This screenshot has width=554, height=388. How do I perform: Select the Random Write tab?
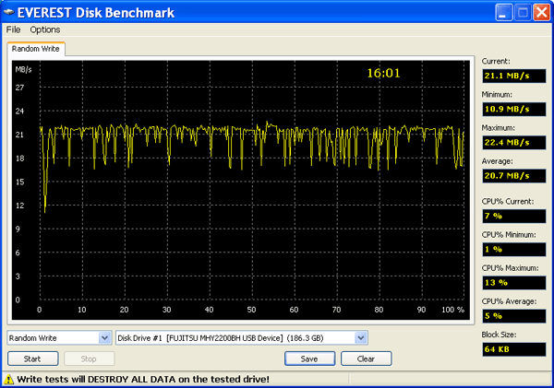click(36, 49)
